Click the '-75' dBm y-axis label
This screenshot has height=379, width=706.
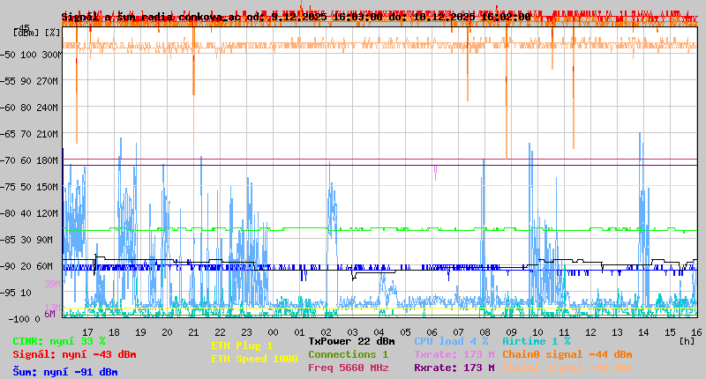8,187
